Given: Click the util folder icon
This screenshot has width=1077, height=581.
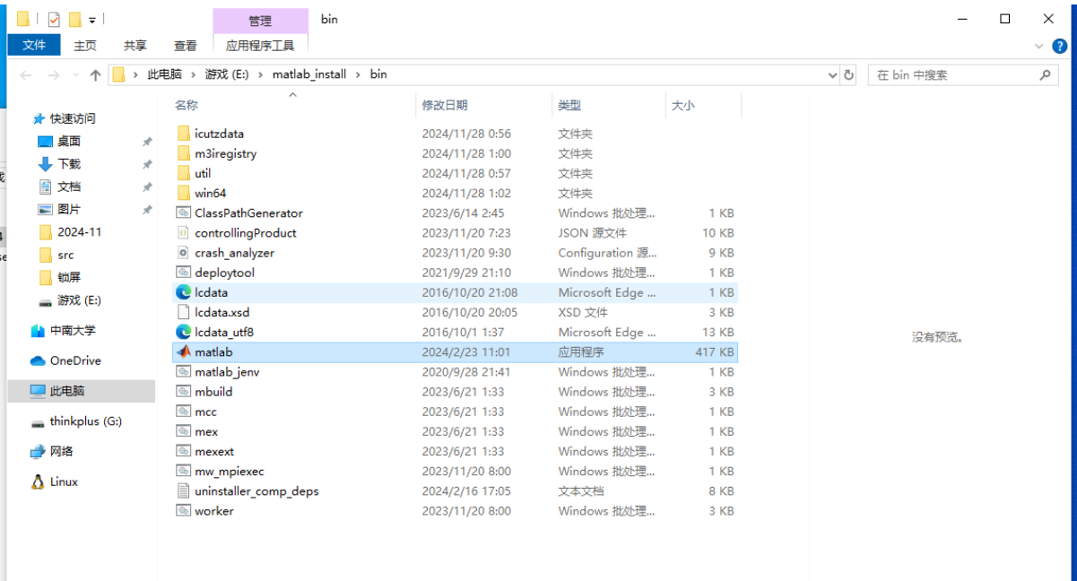Looking at the screenshot, I should point(183,173).
